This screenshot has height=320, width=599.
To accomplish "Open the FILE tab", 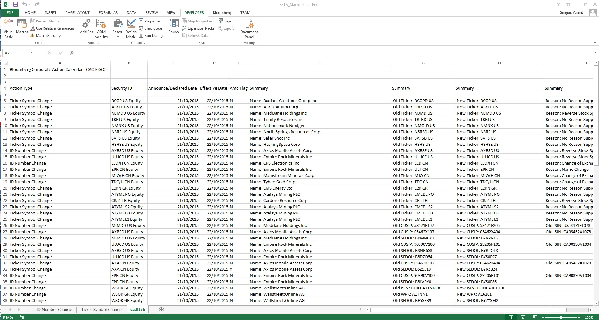I will [10, 12].
